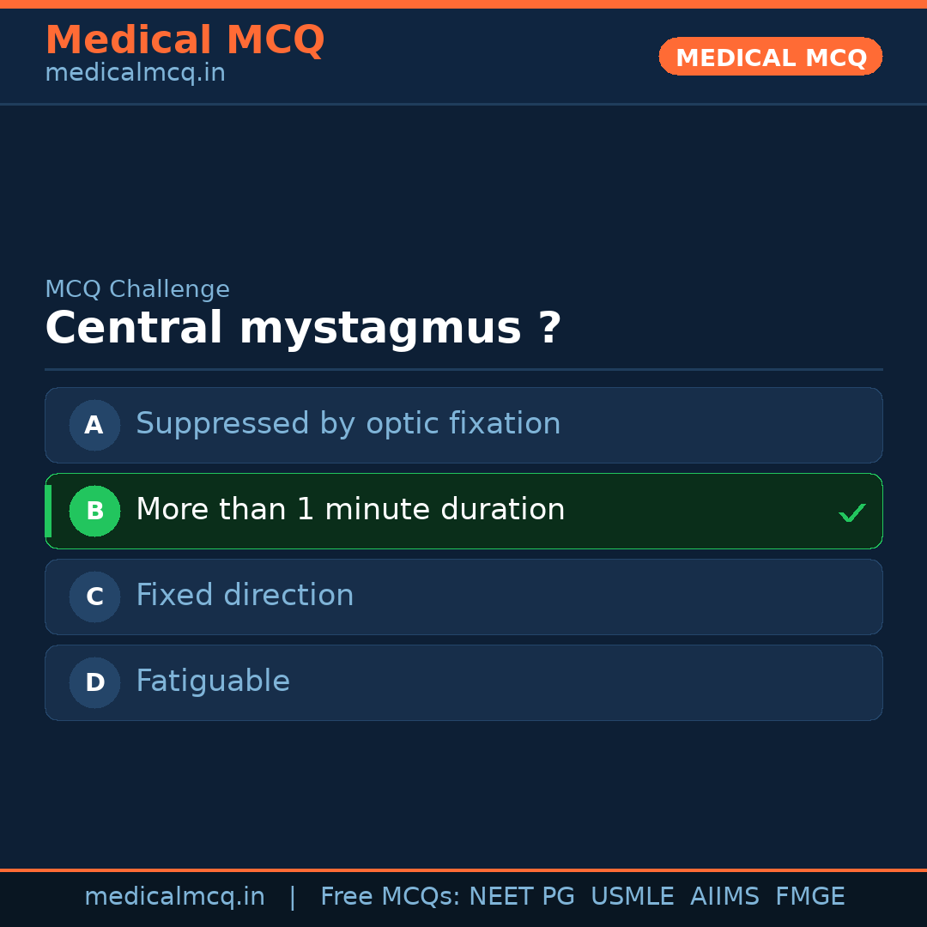The image size is (927, 927).
Task: Select answer option A, Suppressed by optic fixation
Action: coord(463,425)
